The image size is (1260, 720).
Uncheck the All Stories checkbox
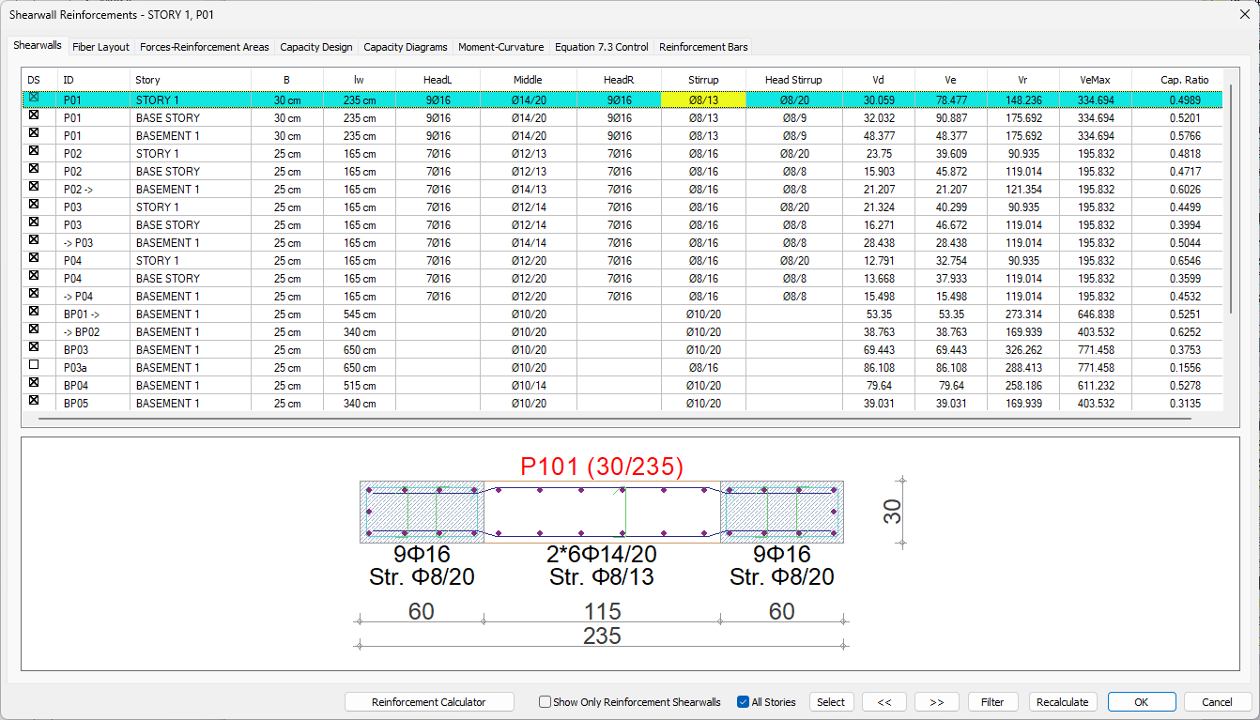pyautogui.click(x=744, y=702)
